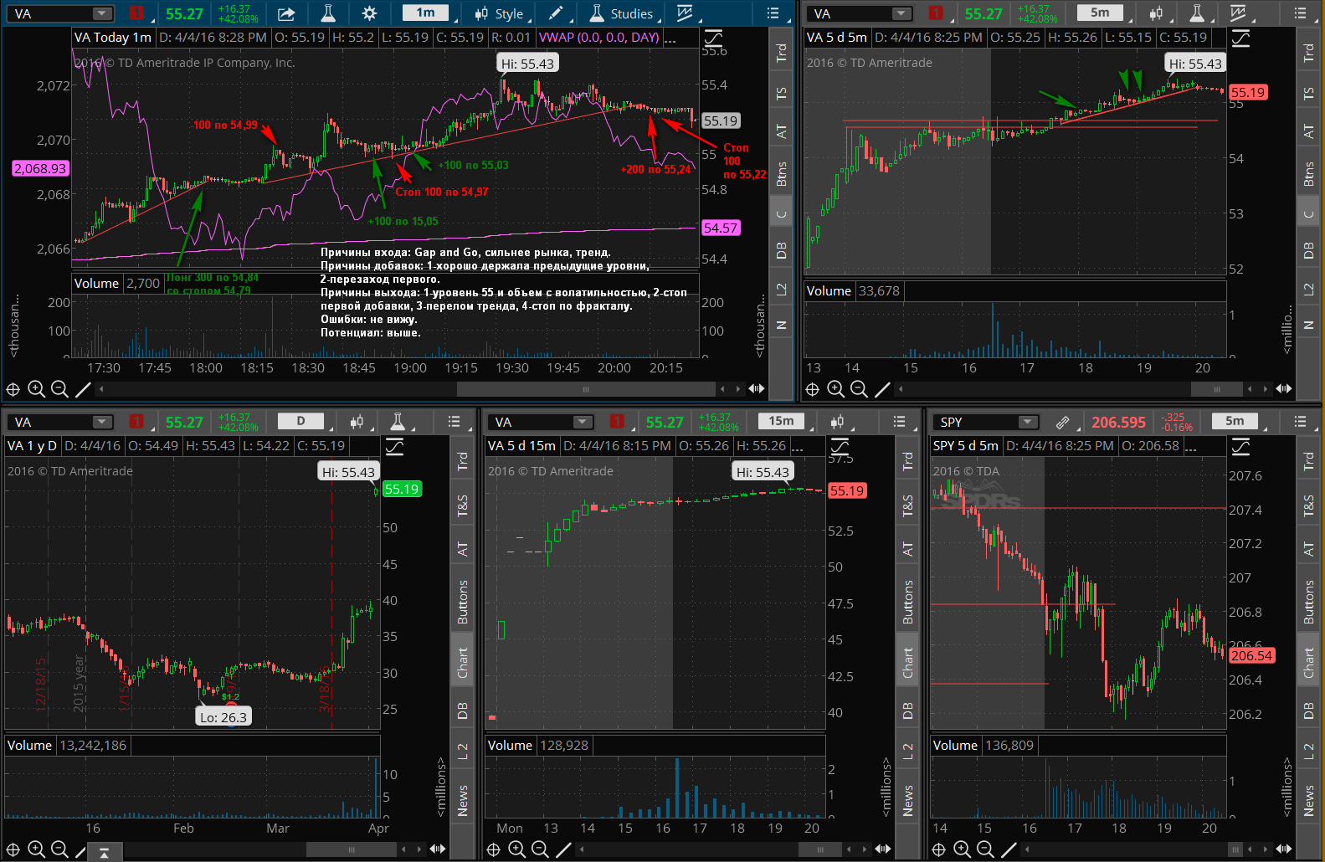This screenshot has height=862, width=1325.
Task: Zoom out on the top-right VA 5d 5m chart
Action: (859, 389)
